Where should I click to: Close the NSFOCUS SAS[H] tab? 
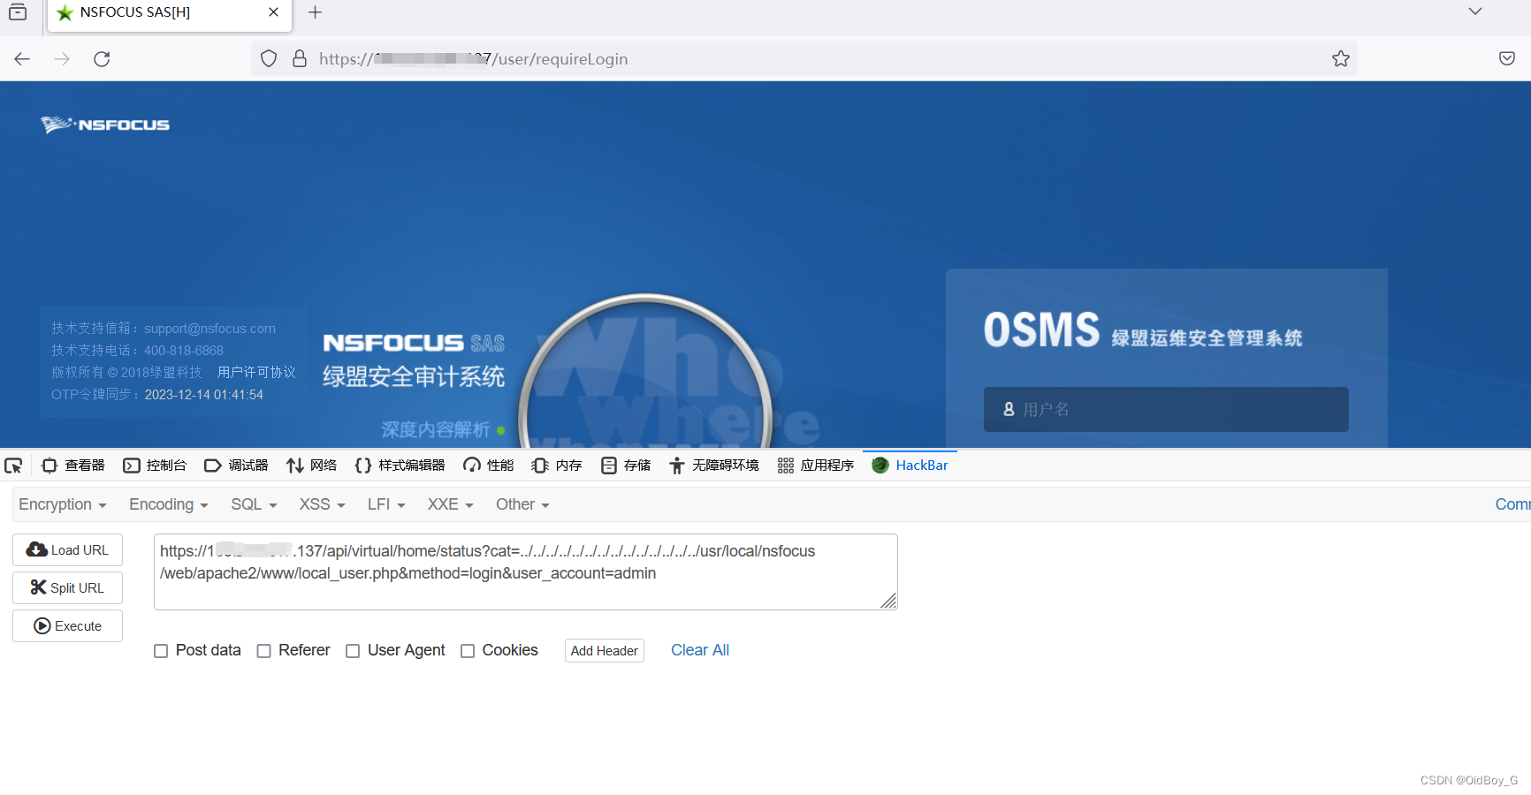click(x=273, y=12)
